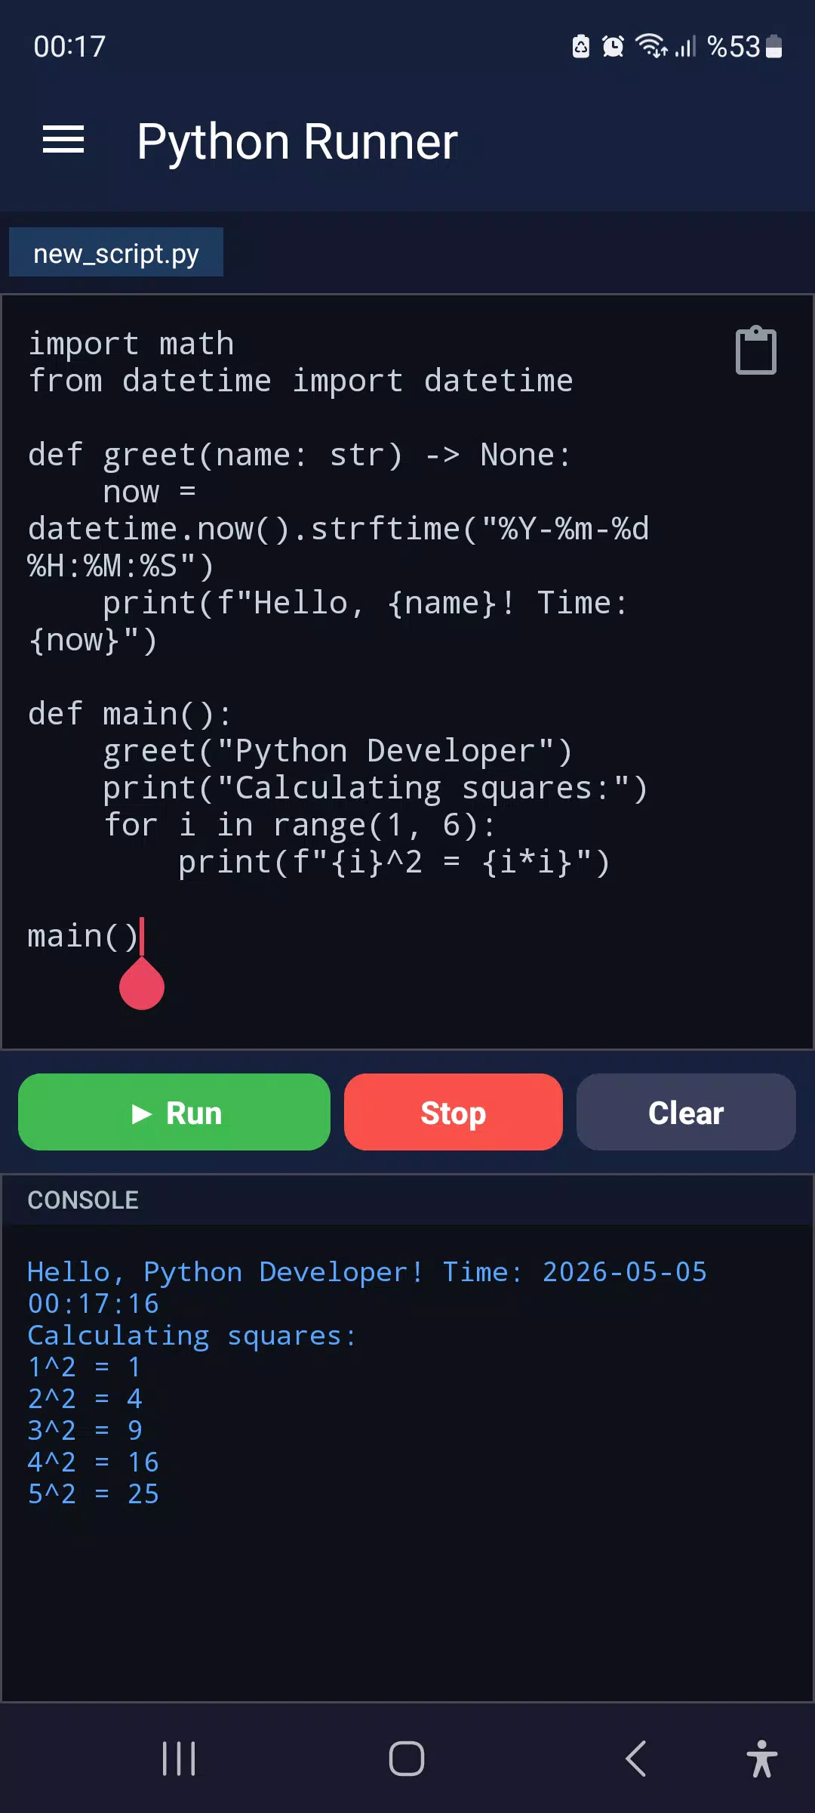
Task: Tap the Android home button
Action: [407, 1759]
